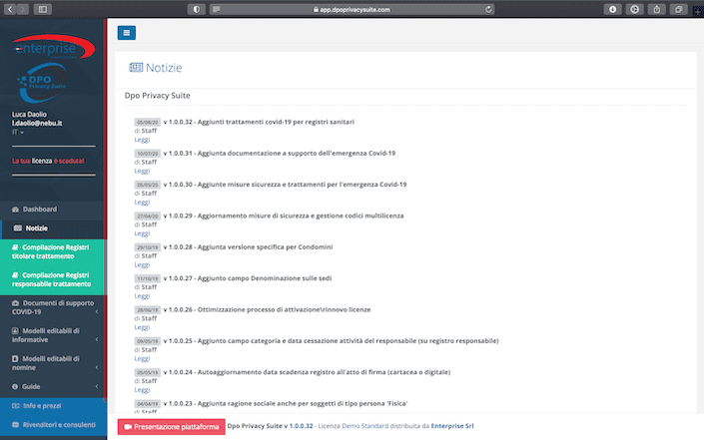The image size is (704, 440).
Task: Click the Safari share icon
Action: click(x=656, y=9)
